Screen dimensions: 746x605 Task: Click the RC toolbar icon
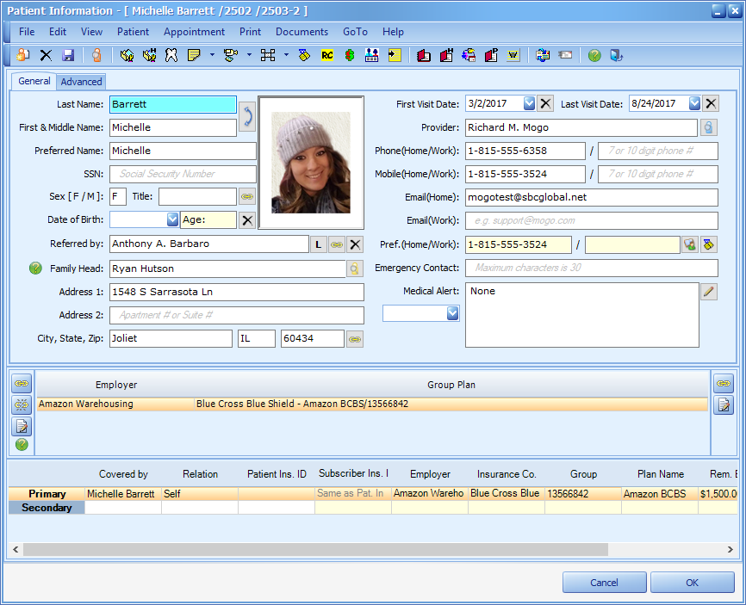coord(327,56)
